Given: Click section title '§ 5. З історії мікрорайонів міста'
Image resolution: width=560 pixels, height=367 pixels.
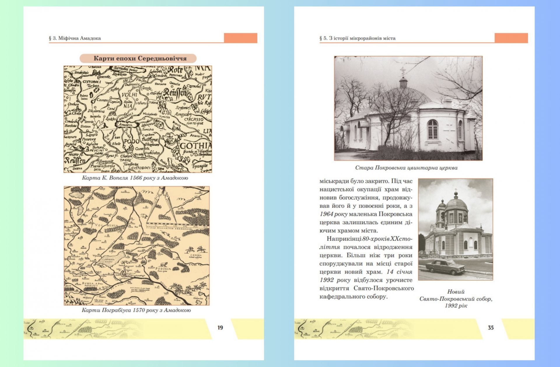Looking at the screenshot, I should click(x=358, y=38).
